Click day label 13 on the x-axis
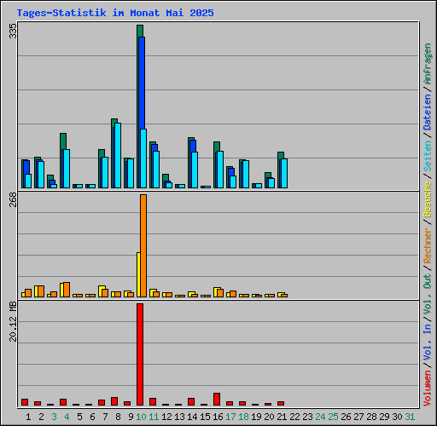This screenshot has width=437, height=426. (x=179, y=417)
